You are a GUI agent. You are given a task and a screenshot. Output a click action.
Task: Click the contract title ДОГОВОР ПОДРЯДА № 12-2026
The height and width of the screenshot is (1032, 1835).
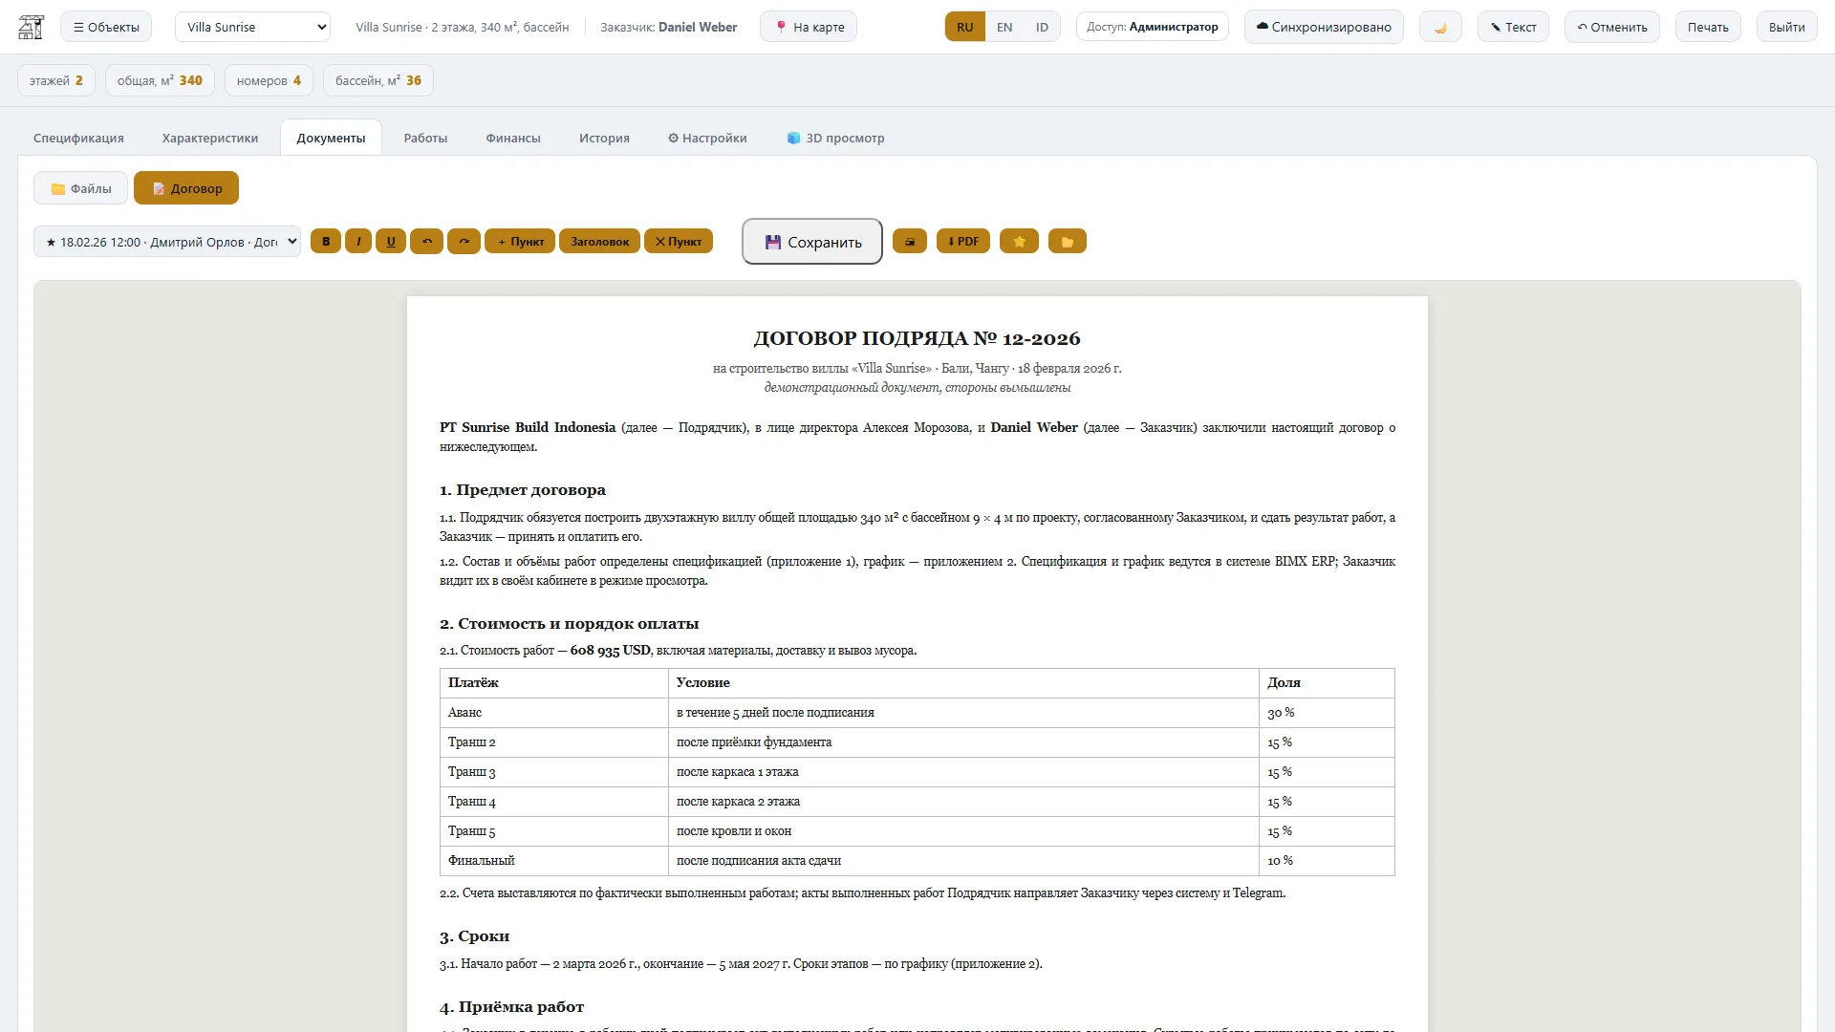[917, 338]
